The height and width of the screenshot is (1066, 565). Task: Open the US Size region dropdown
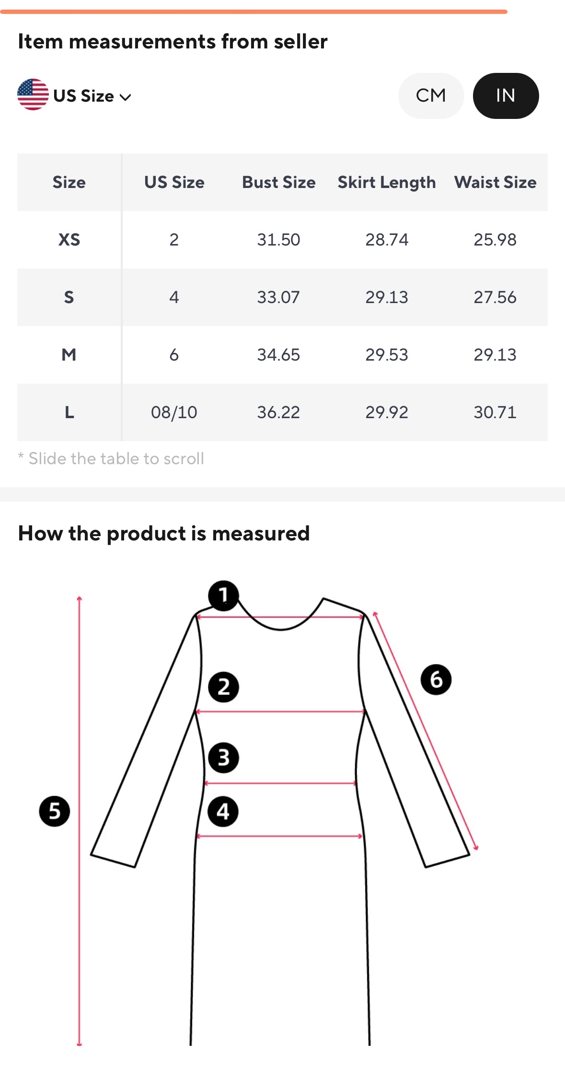75,95
